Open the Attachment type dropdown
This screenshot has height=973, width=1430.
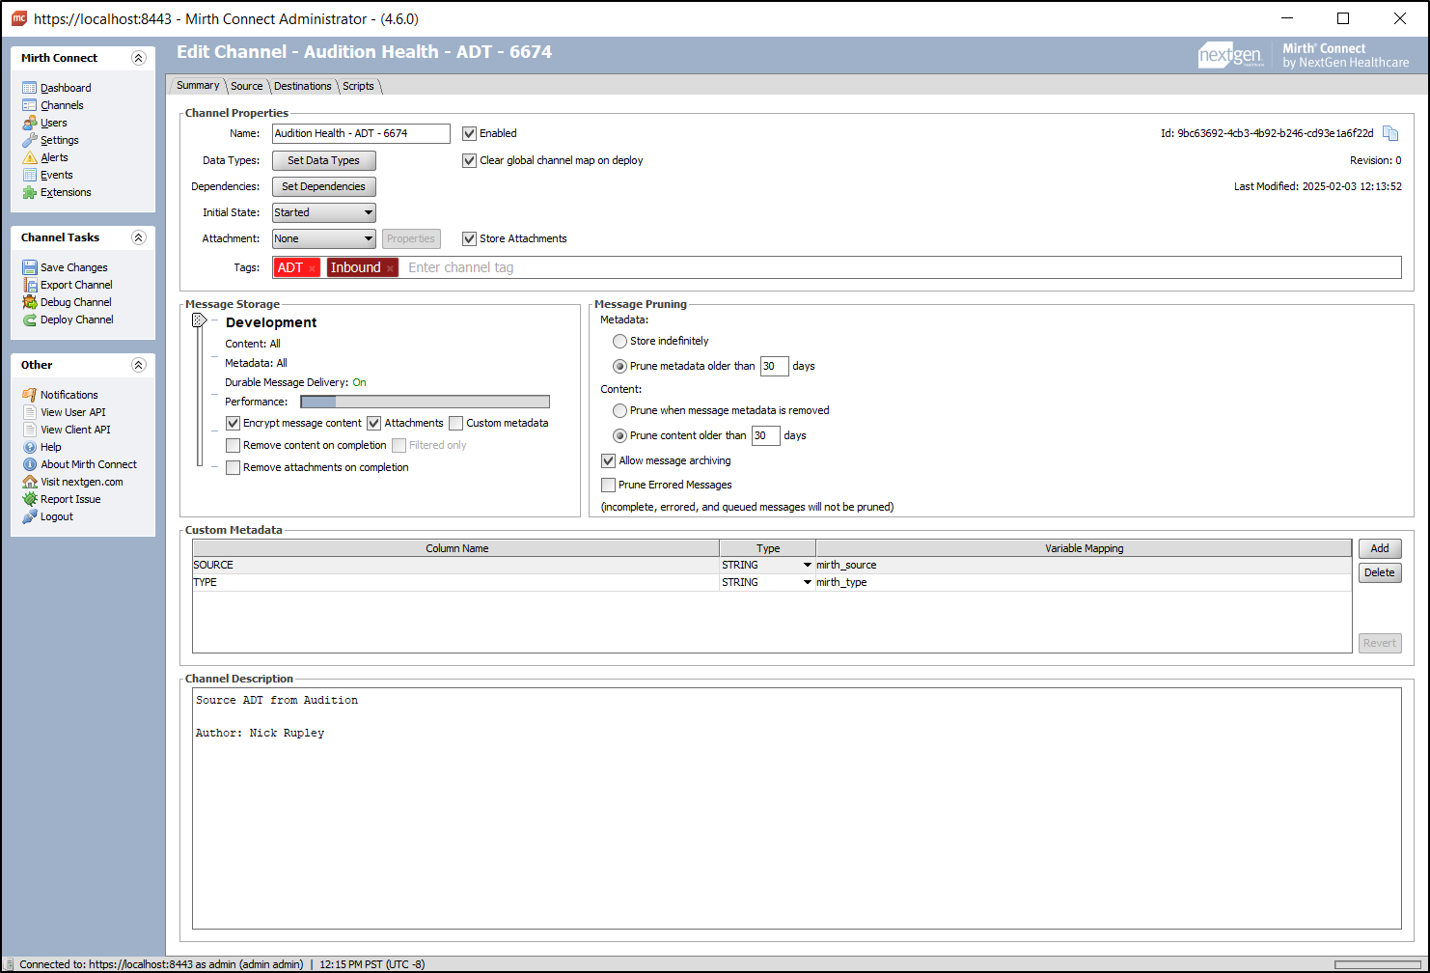(x=324, y=238)
